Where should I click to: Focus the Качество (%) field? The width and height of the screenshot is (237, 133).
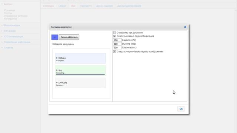[x=117, y=40]
